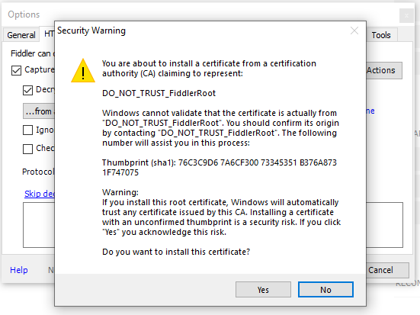Open the Tools tab
The width and height of the screenshot is (420, 315).
pos(381,35)
